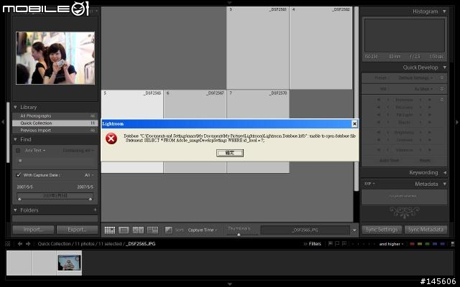Open the Any Text dropdown
The width and height of the screenshot is (460, 287).
point(35,151)
